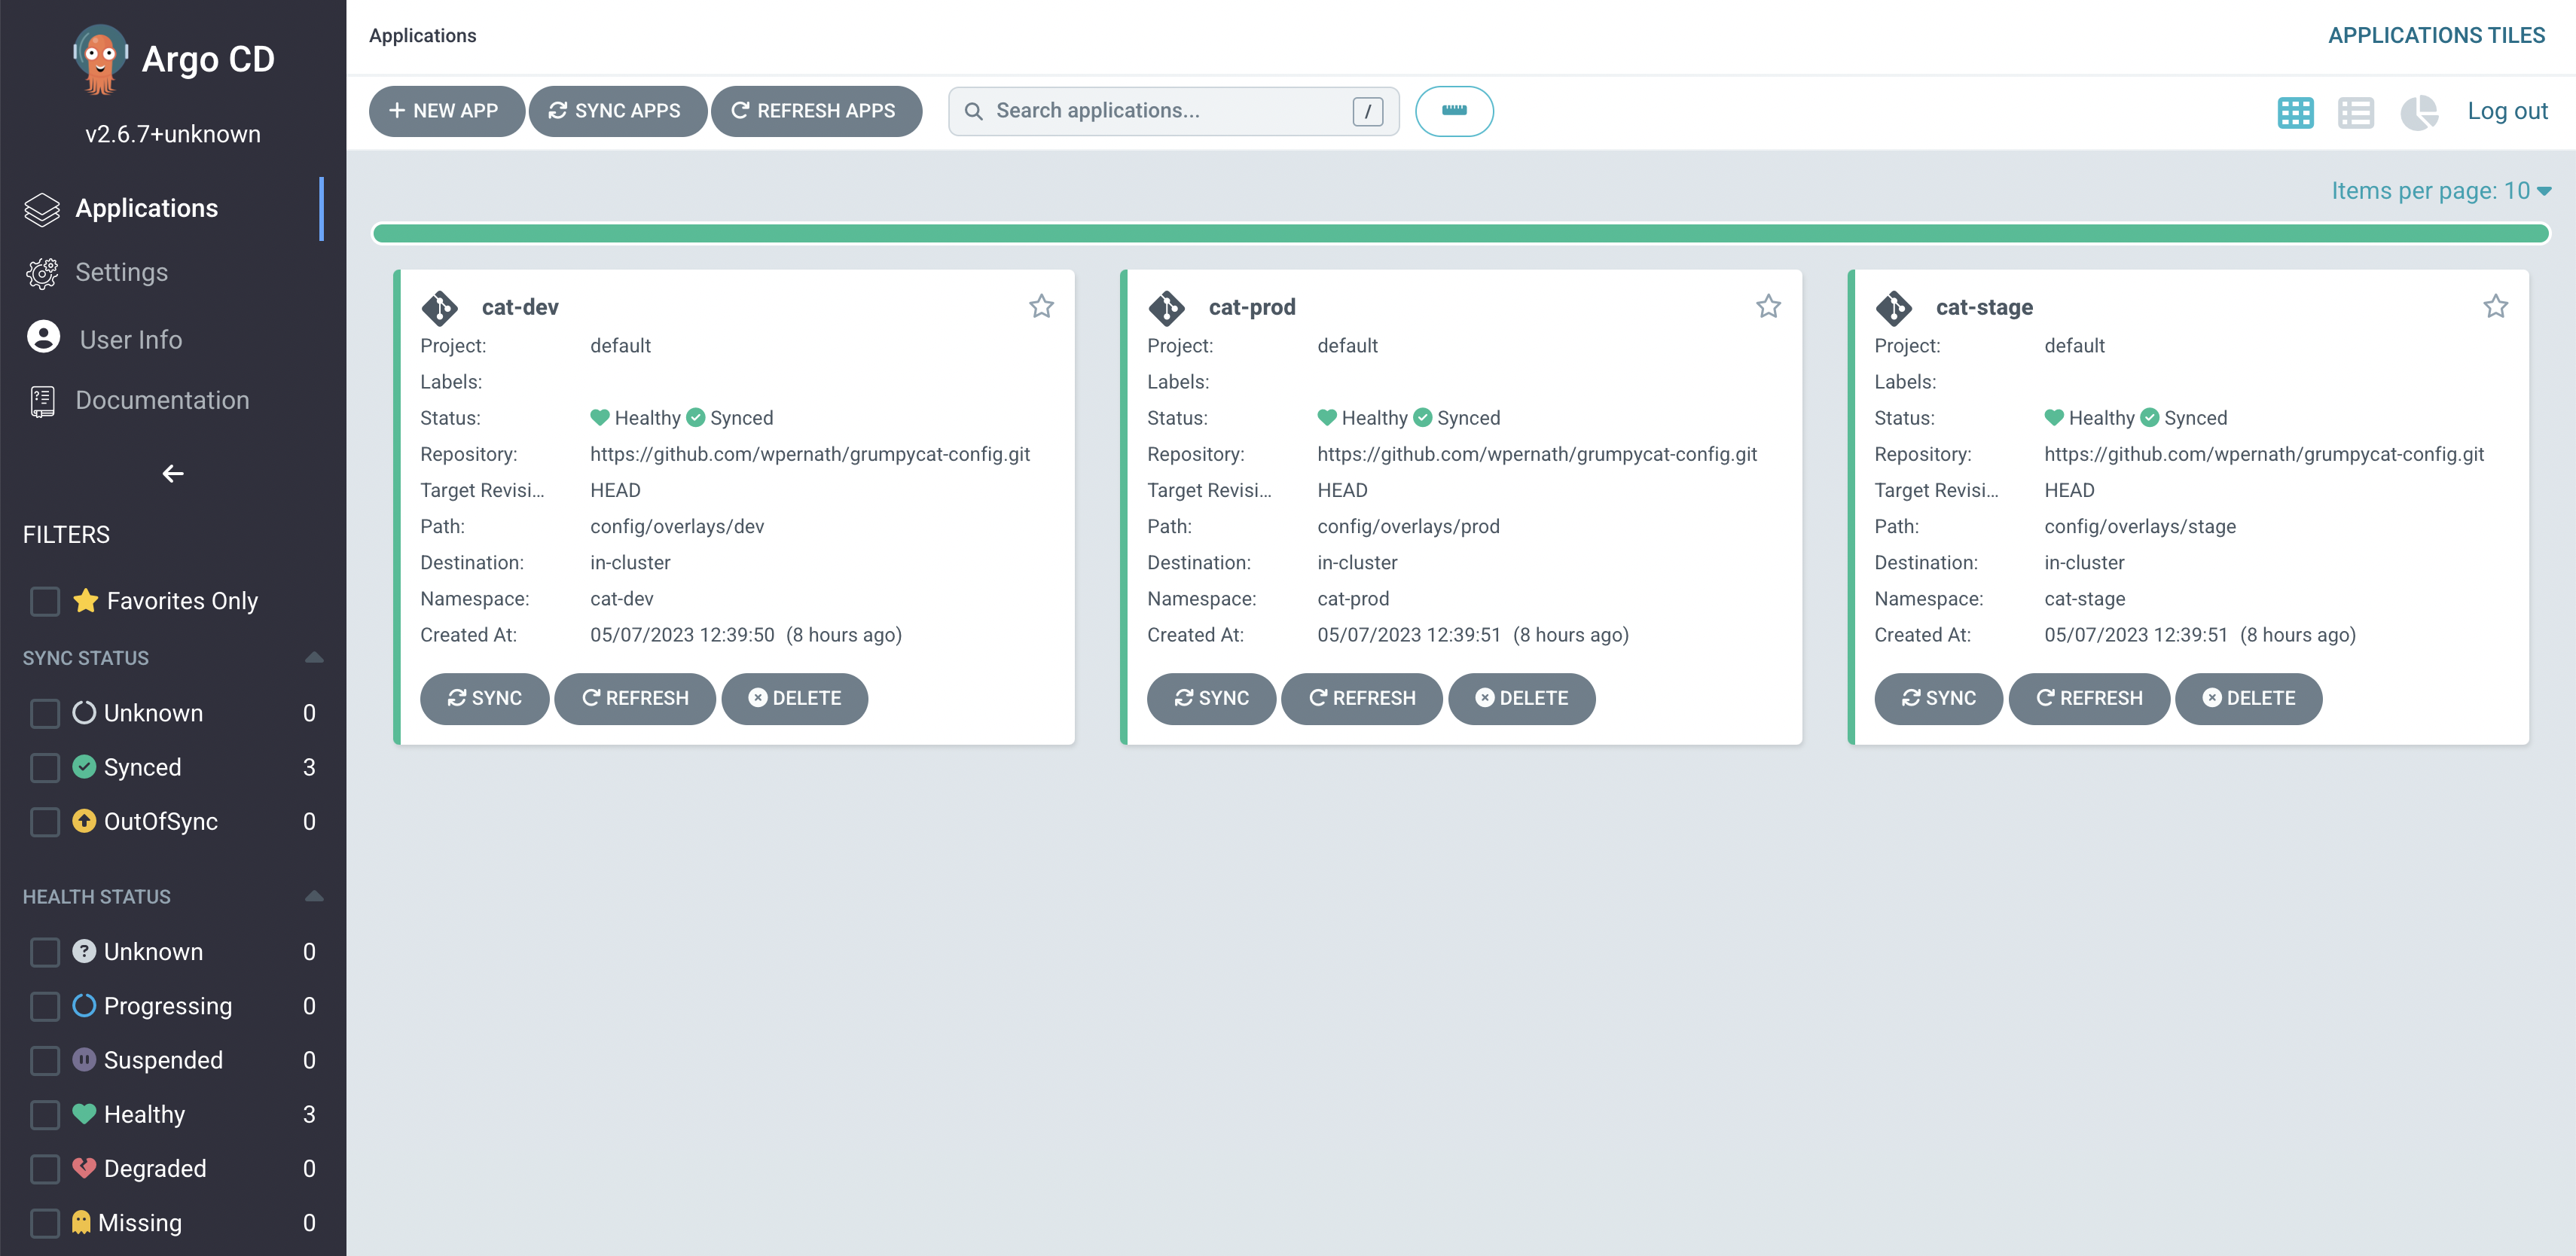The width and height of the screenshot is (2576, 1256).
Task: Click the User Info avatar icon
Action: (43, 337)
